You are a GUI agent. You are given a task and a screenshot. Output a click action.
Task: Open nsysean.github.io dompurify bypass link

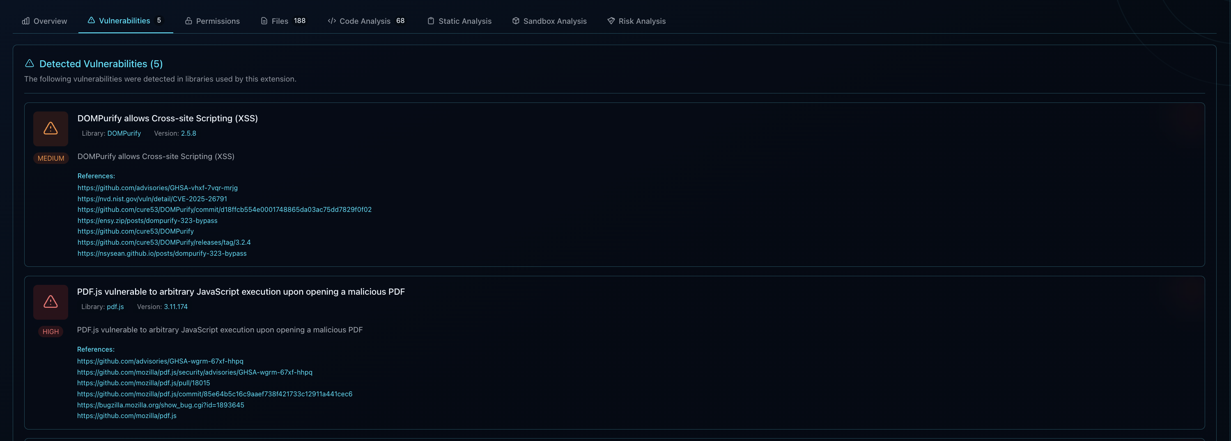tap(162, 254)
